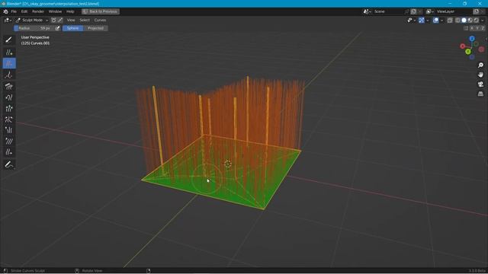Toggle radius pen pressure icon
The width and height of the screenshot is (488, 274).
pos(58,28)
